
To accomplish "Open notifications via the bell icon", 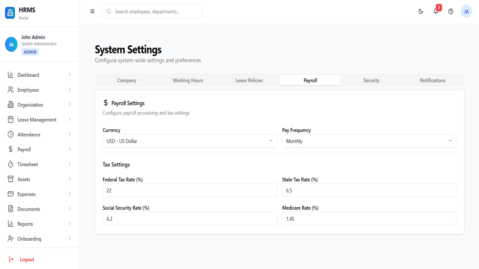I will 436,12.
